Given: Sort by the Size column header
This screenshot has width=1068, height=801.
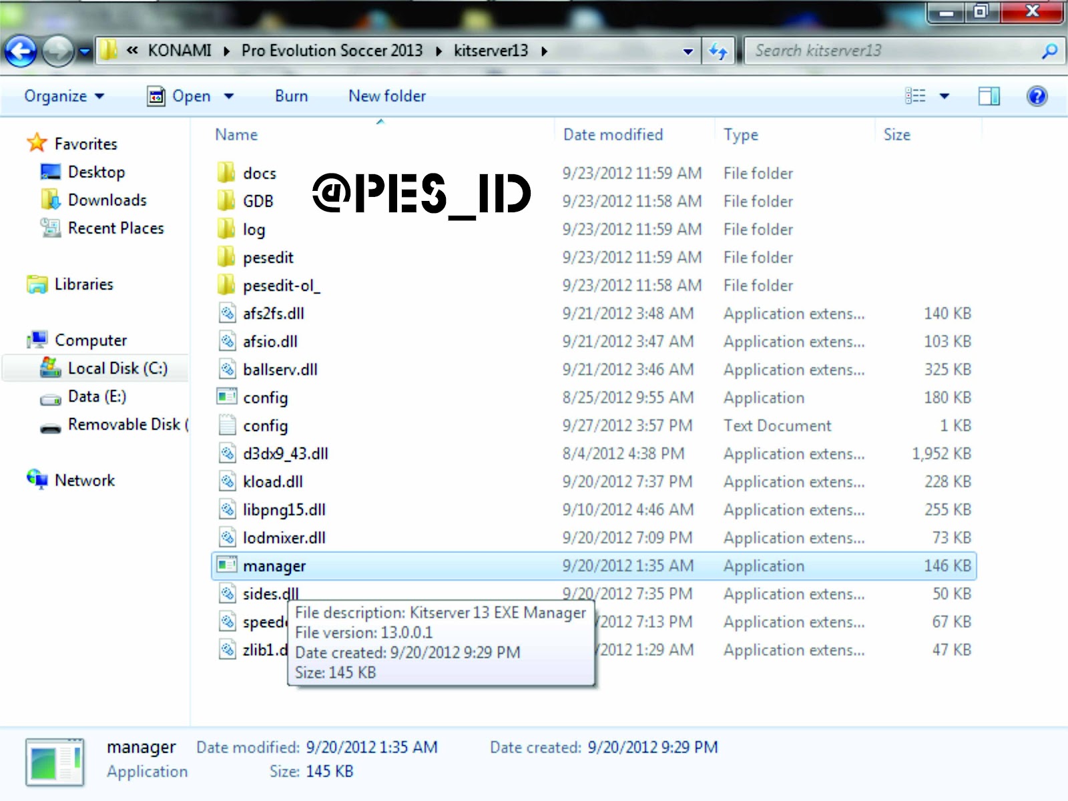Looking at the screenshot, I should 897,135.
